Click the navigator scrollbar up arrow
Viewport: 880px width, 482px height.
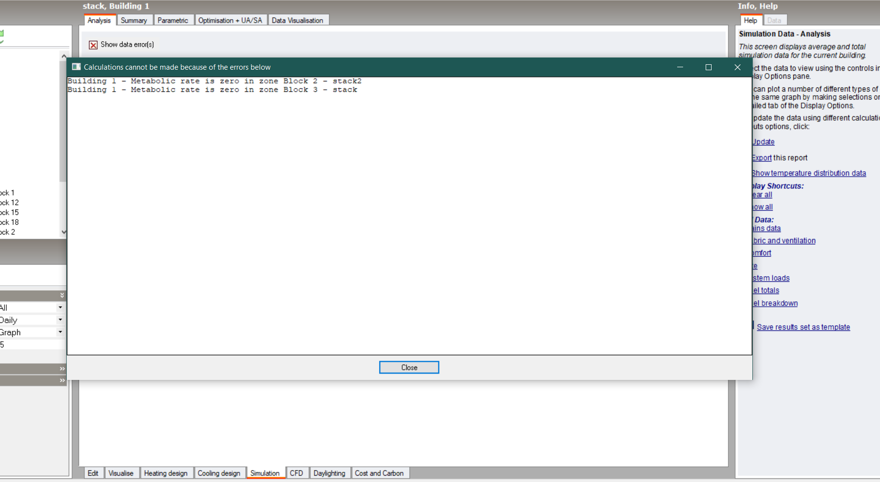tap(63, 56)
